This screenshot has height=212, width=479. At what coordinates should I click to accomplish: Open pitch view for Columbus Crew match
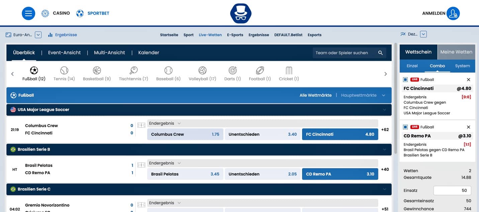tap(141, 126)
